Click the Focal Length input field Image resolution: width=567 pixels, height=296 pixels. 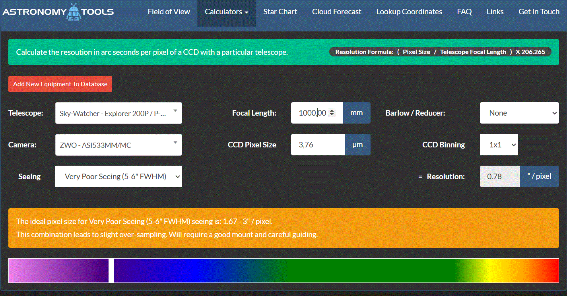point(317,113)
